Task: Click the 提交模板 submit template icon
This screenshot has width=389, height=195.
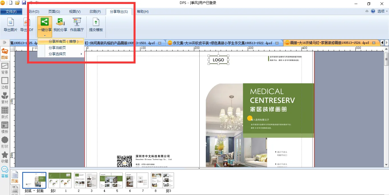Action: pyautogui.click(x=96, y=25)
